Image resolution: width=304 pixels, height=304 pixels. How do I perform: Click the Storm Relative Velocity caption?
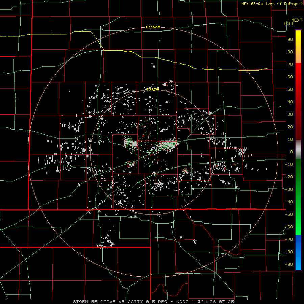click(x=153, y=302)
